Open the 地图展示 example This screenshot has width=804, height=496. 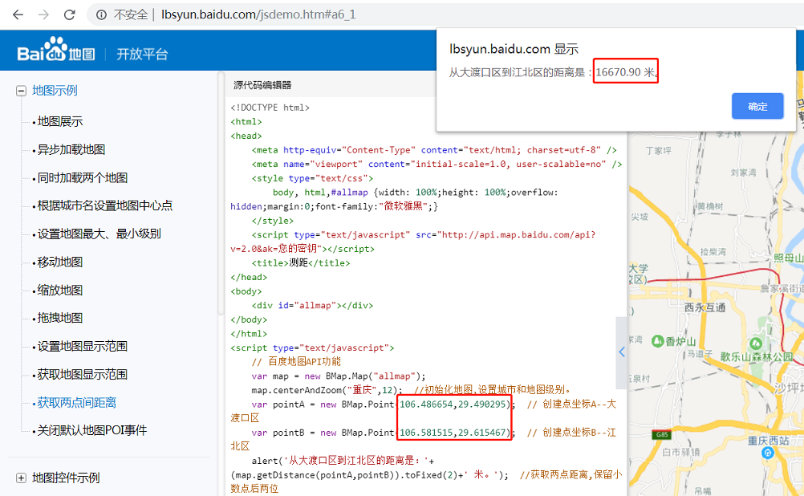tap(60, 121)
